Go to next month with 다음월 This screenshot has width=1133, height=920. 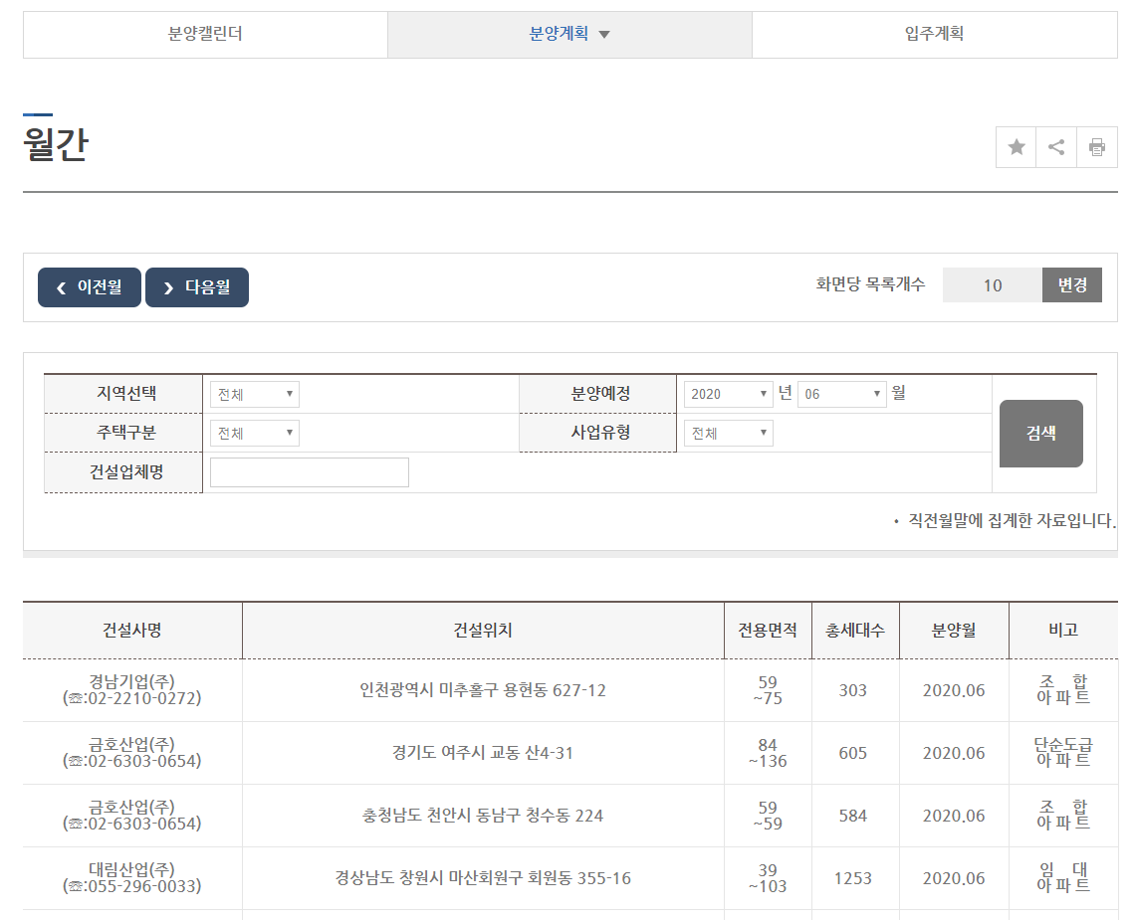pyautogui.click(x=197, y=287)
